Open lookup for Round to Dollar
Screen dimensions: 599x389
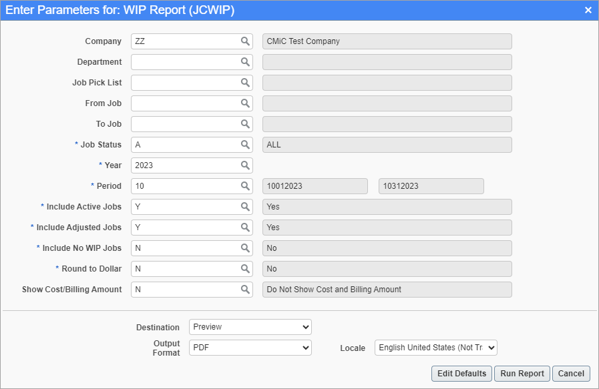coord(245,268)
